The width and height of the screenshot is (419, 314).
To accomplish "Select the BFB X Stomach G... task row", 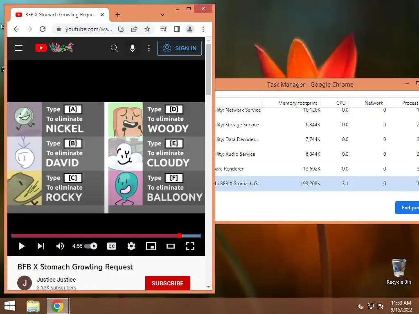I will 317,184.
